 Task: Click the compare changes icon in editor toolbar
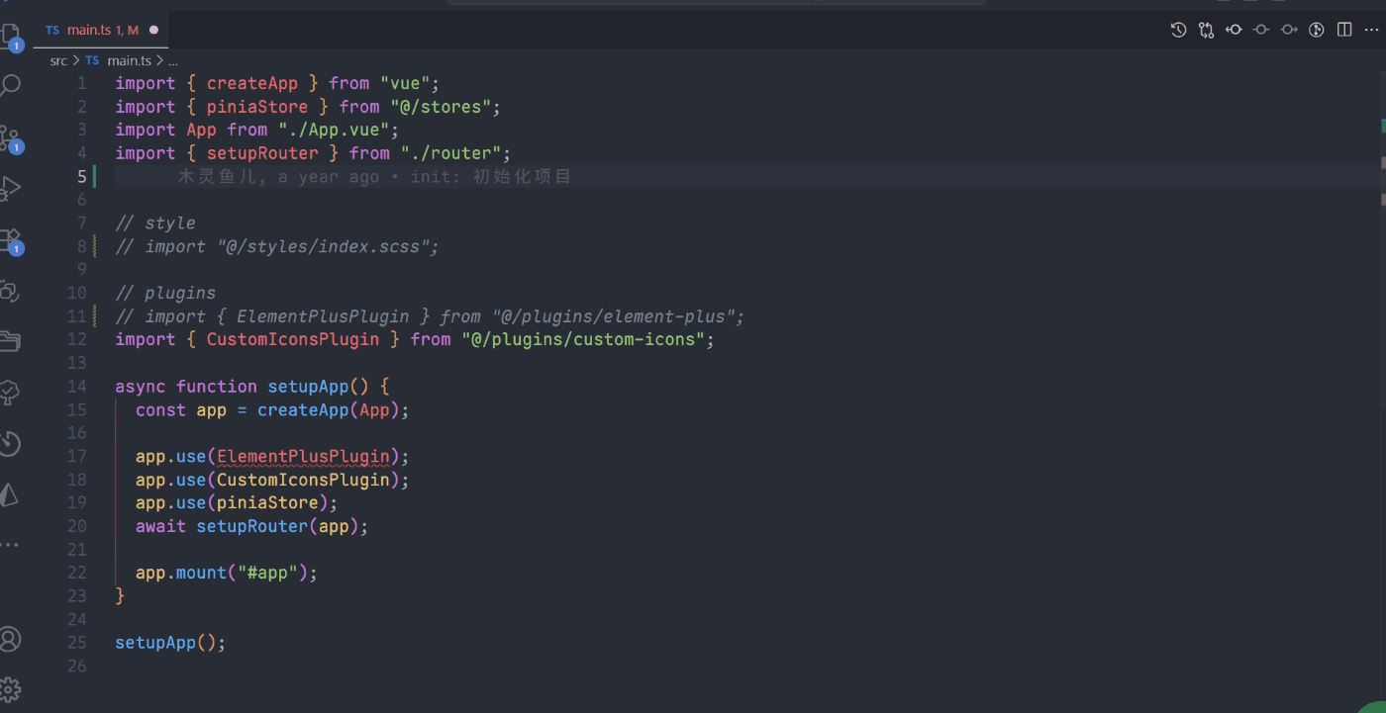(1206, 30)
